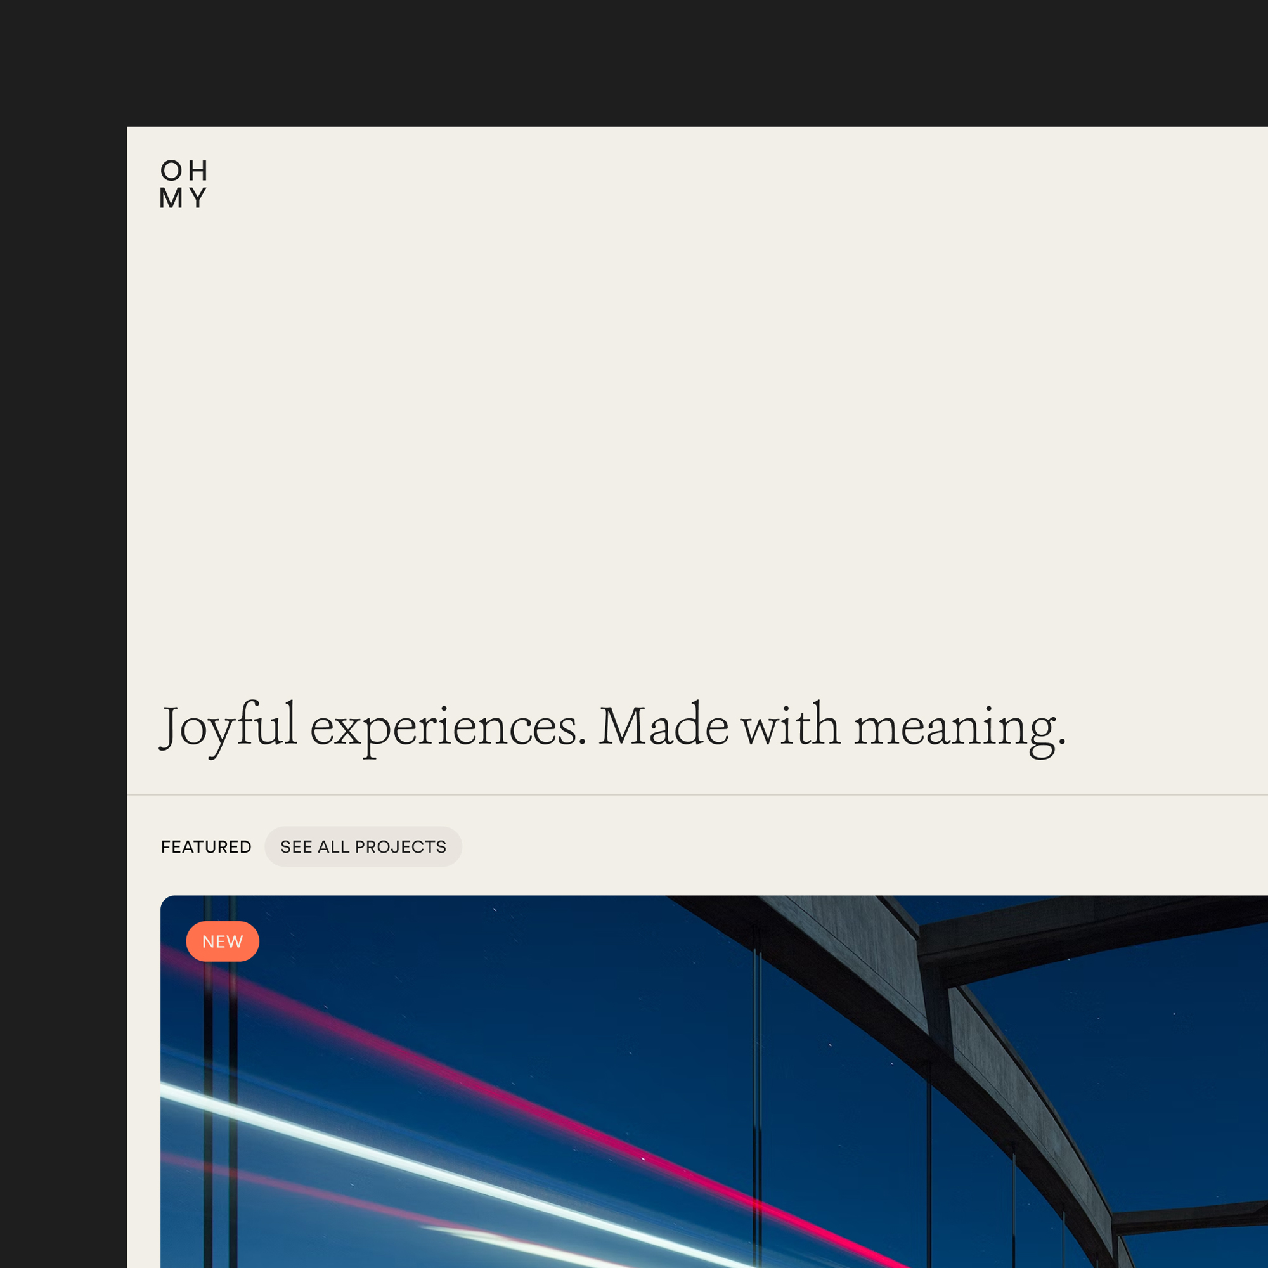Click the letter Y in the logo

pyautogui.click(x=199, y=198)
